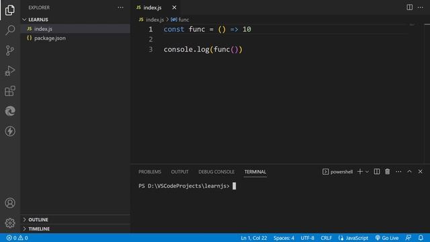
Task: Click index.js in the breadcrumb
Action: point(155,19)
